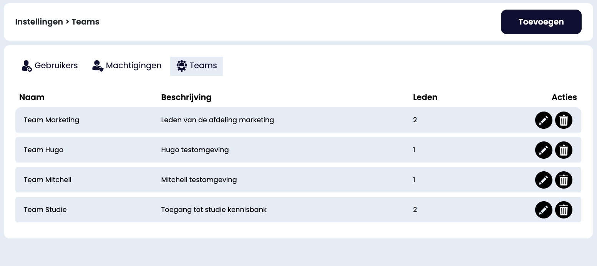Click the Naam column header
This screenshot has width=597, height=266.
pos(32,97)
